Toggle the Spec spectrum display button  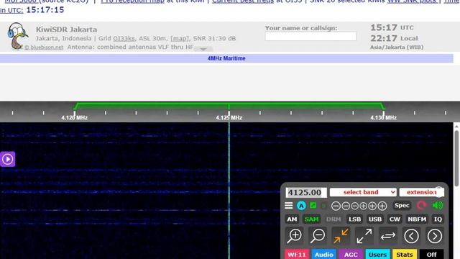[402, 205]
